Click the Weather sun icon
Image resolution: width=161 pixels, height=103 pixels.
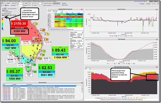pos(6,3)
